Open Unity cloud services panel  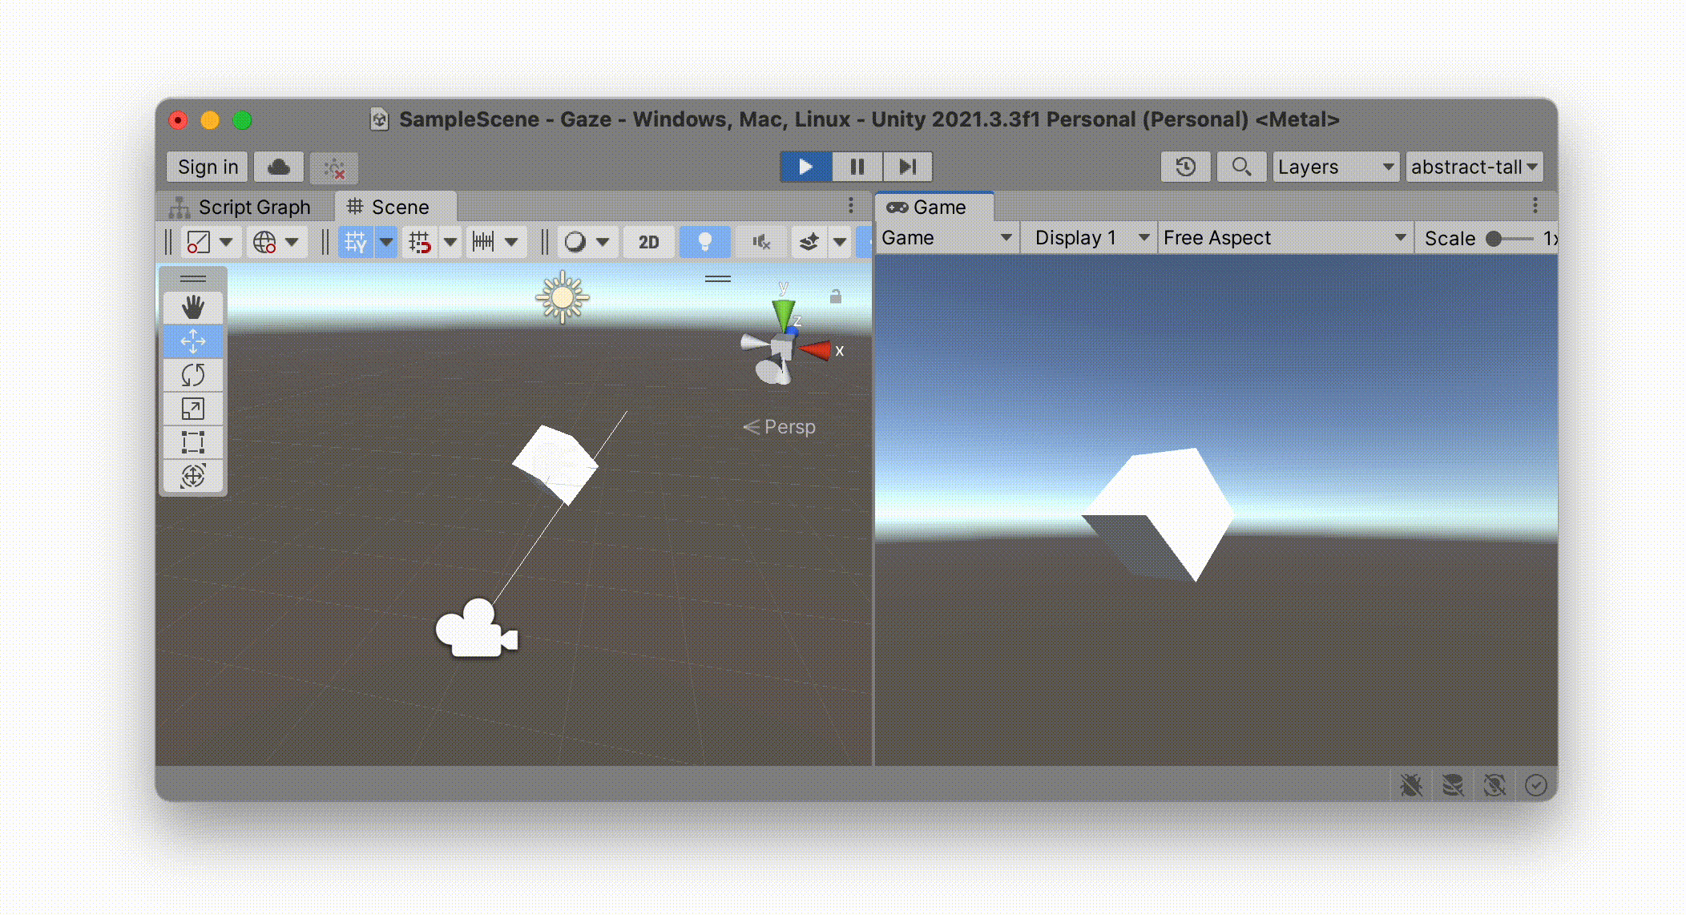click(279, 167)
